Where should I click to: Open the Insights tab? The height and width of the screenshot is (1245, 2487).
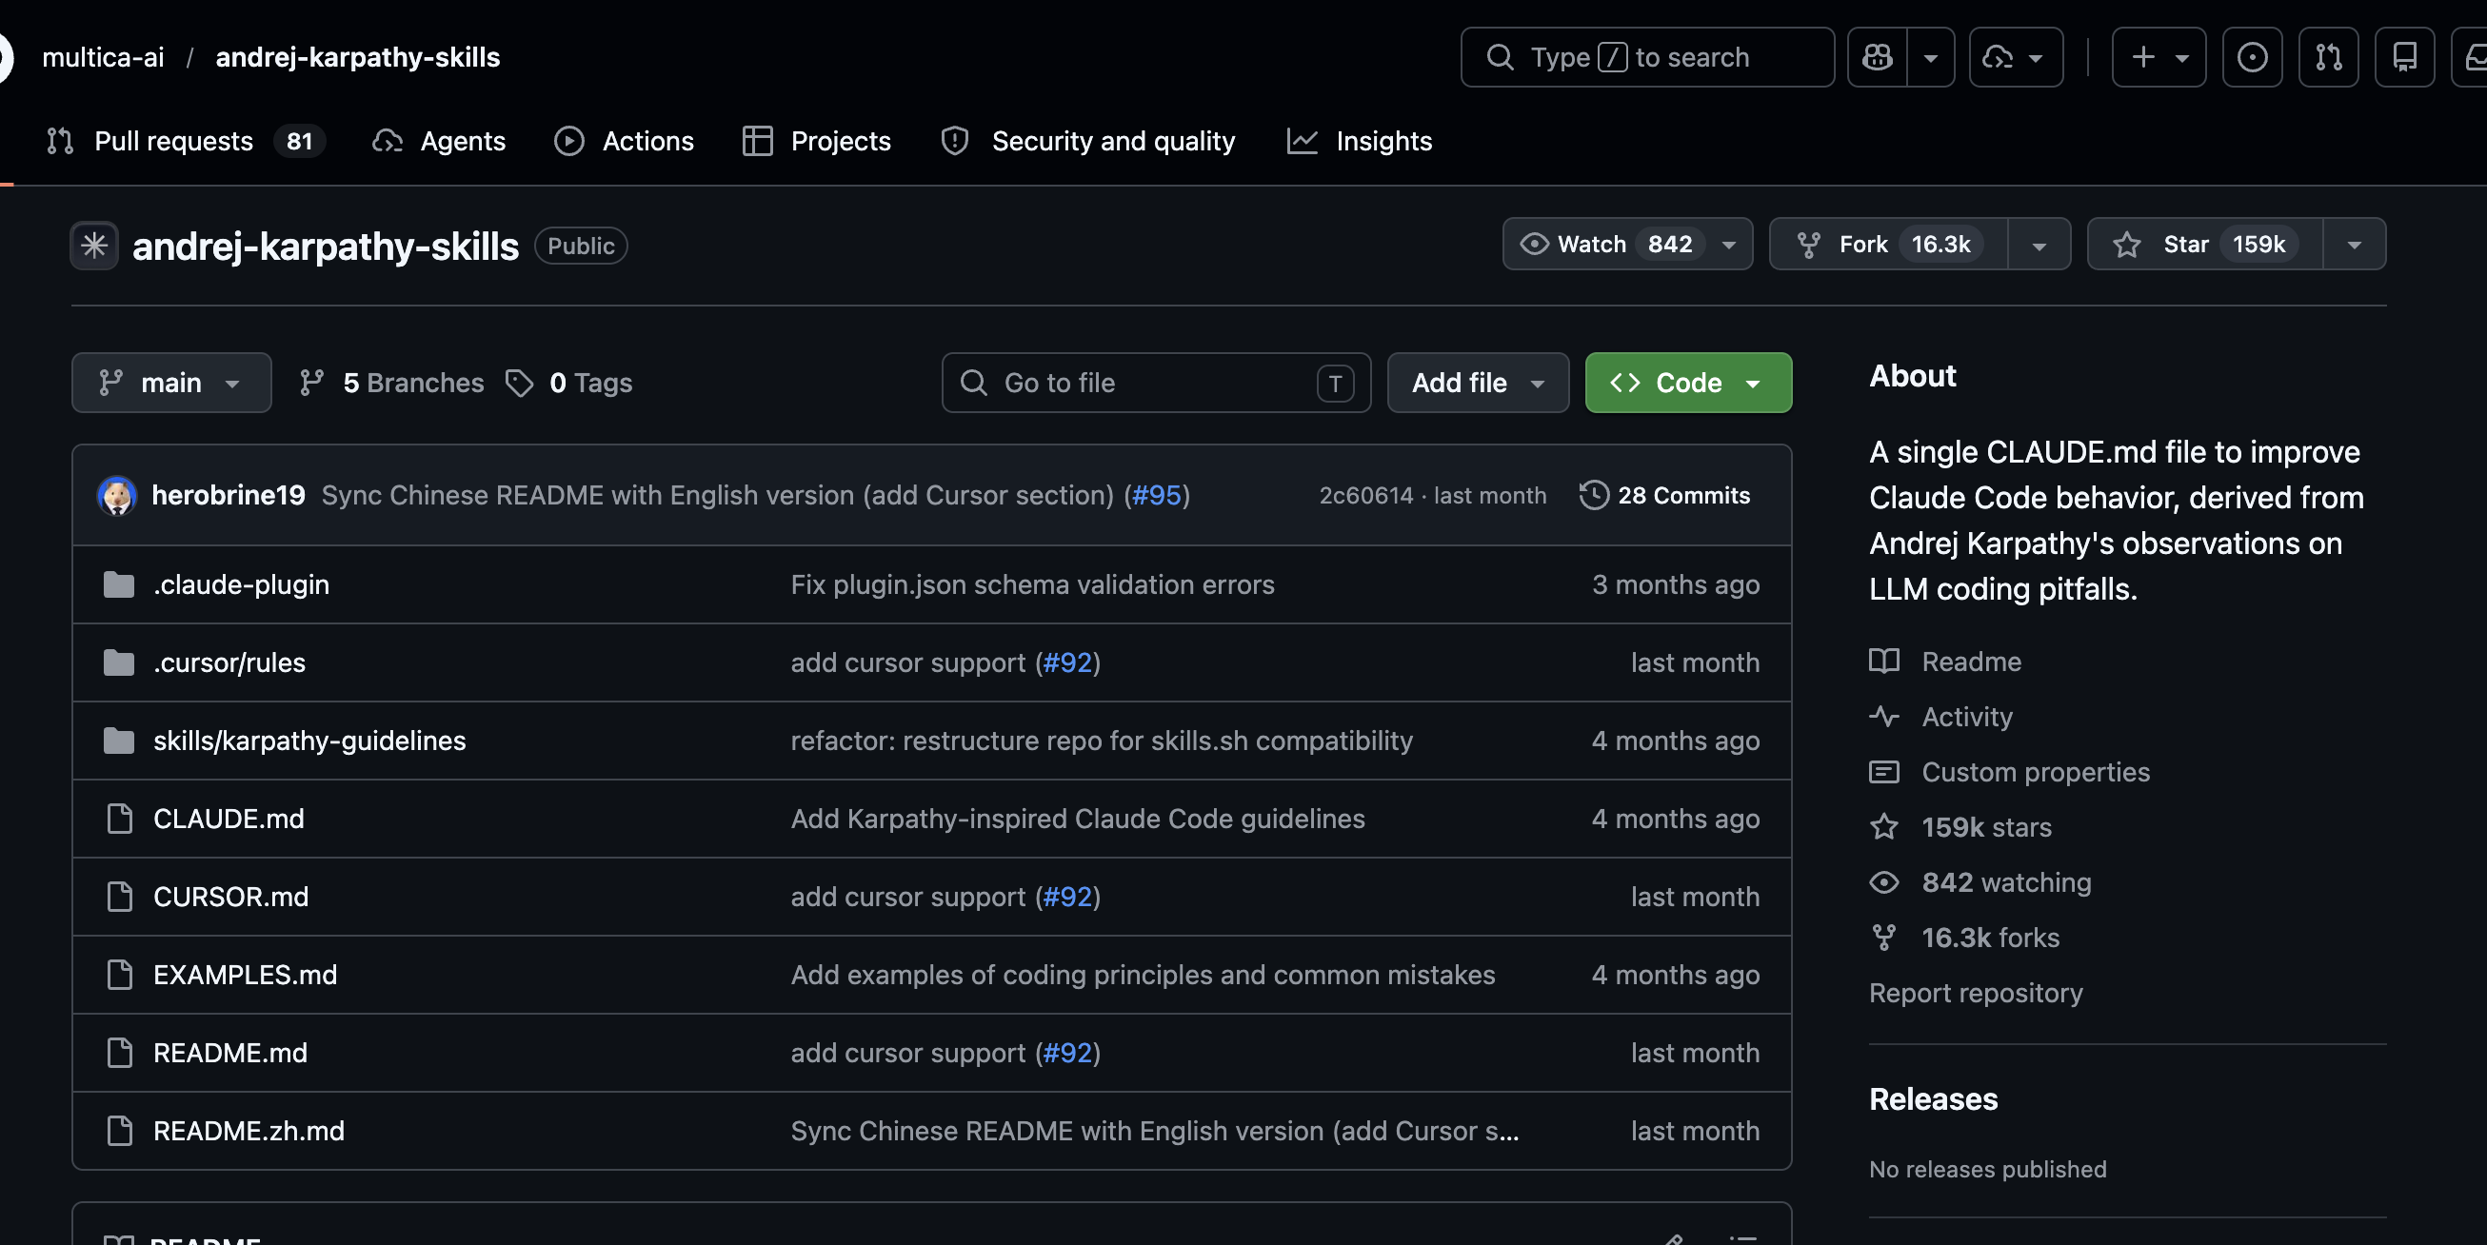pos(1360,141)
